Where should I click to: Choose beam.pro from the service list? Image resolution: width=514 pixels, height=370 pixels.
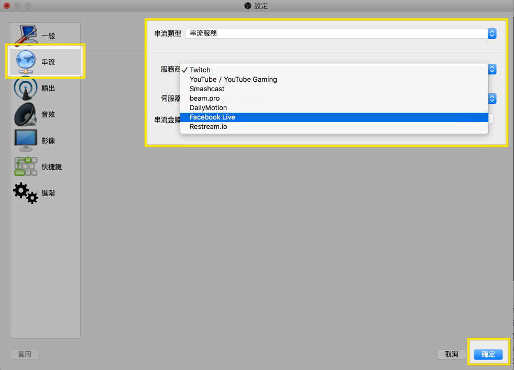pos(334,99)
